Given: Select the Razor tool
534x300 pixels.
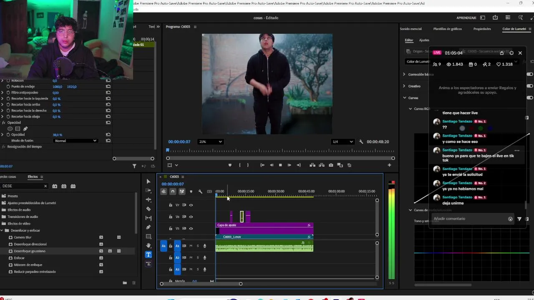Looking at the screenshot, I should pos(148,209).
